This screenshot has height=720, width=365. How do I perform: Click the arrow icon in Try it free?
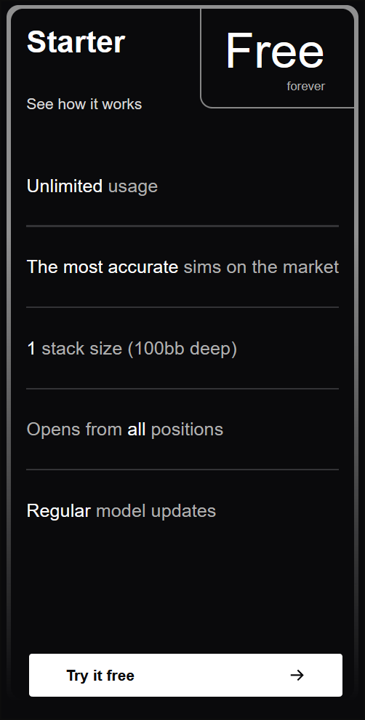pyautogui.click(x=297, y=675)
